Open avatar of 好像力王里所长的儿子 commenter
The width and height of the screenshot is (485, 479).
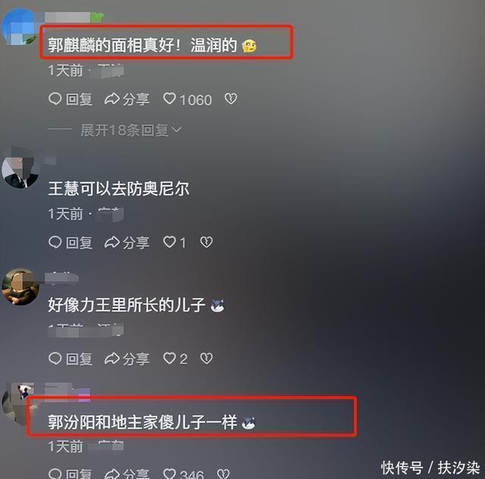(x=20, y=286)
